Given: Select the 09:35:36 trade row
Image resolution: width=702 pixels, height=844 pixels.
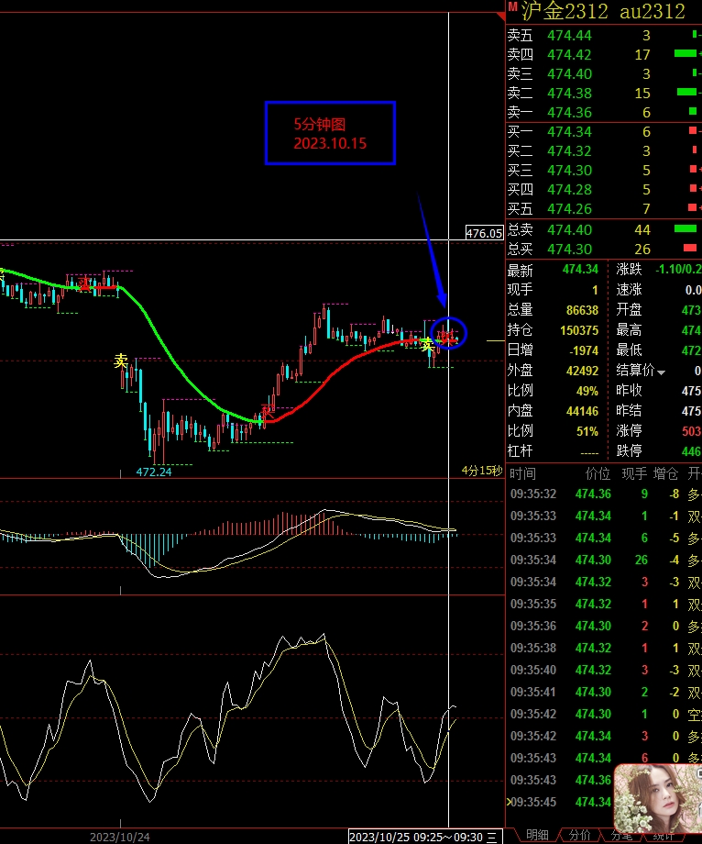Looking at the screenshot, I should 604,626.
